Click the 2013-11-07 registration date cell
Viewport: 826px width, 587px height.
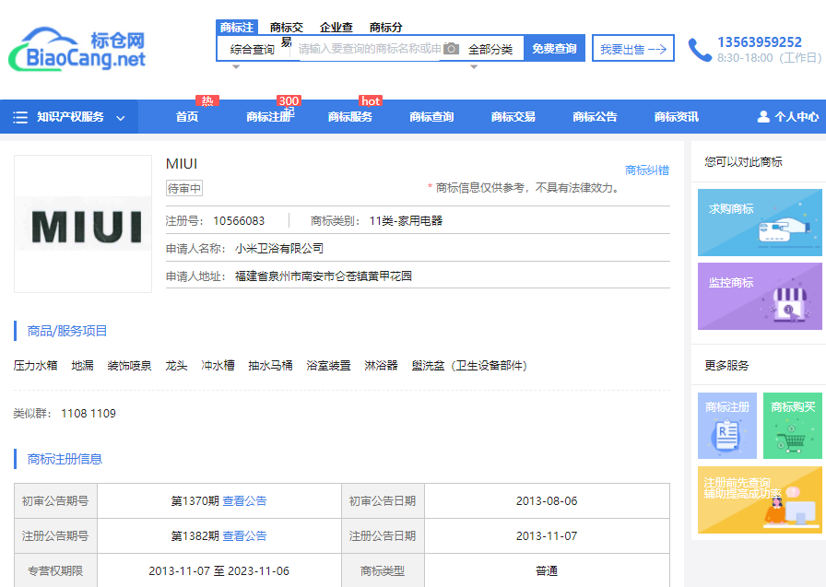(x=547, y=536)
